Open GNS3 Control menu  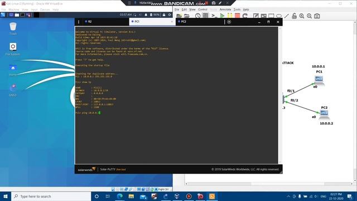(x=202, y=9)
